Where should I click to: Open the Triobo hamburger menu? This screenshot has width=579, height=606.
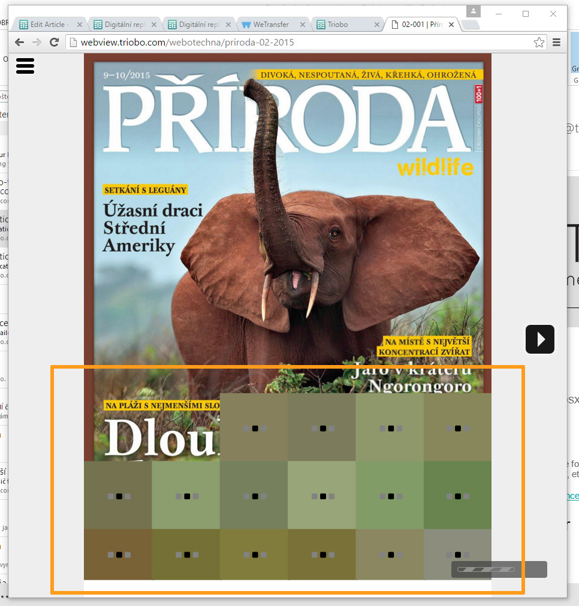pyautogui.click(x=25, y=66)
